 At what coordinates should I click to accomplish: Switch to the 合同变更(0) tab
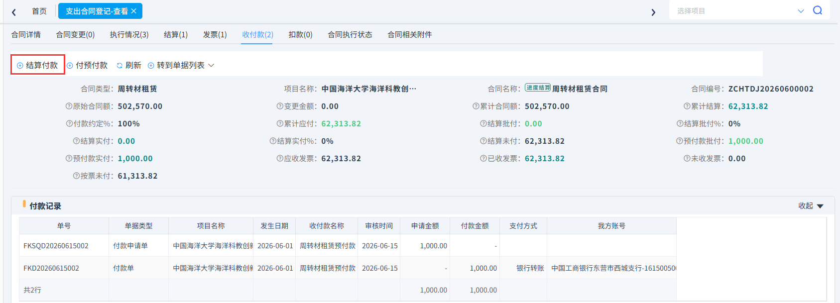pos(75,34)
